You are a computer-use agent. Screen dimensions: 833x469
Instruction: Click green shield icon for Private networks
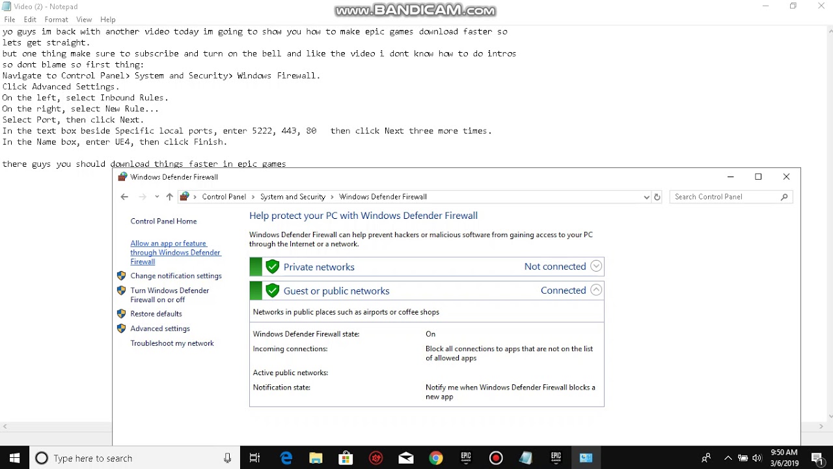273,266
